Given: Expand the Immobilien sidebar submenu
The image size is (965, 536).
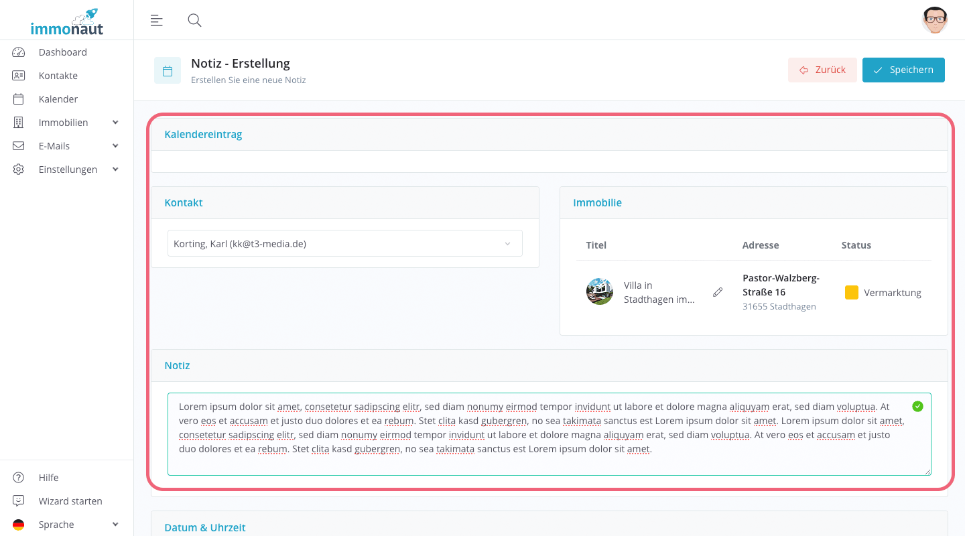Looking at the screenshot, I should 115,123.
